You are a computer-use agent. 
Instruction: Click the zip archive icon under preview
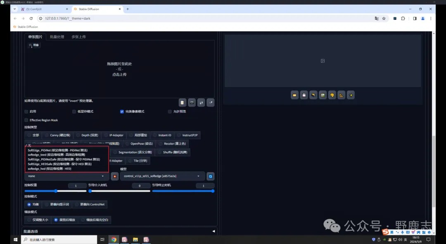pyautogui.click(x=313, y=95)
